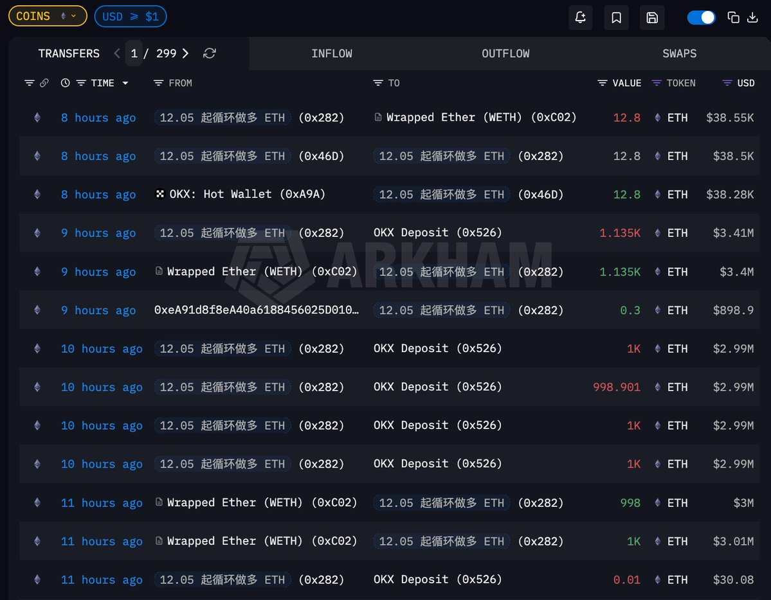Click ETH token icon in $3.4M row
This screenshot has height=600, width=771.
[x=657, y=272]
